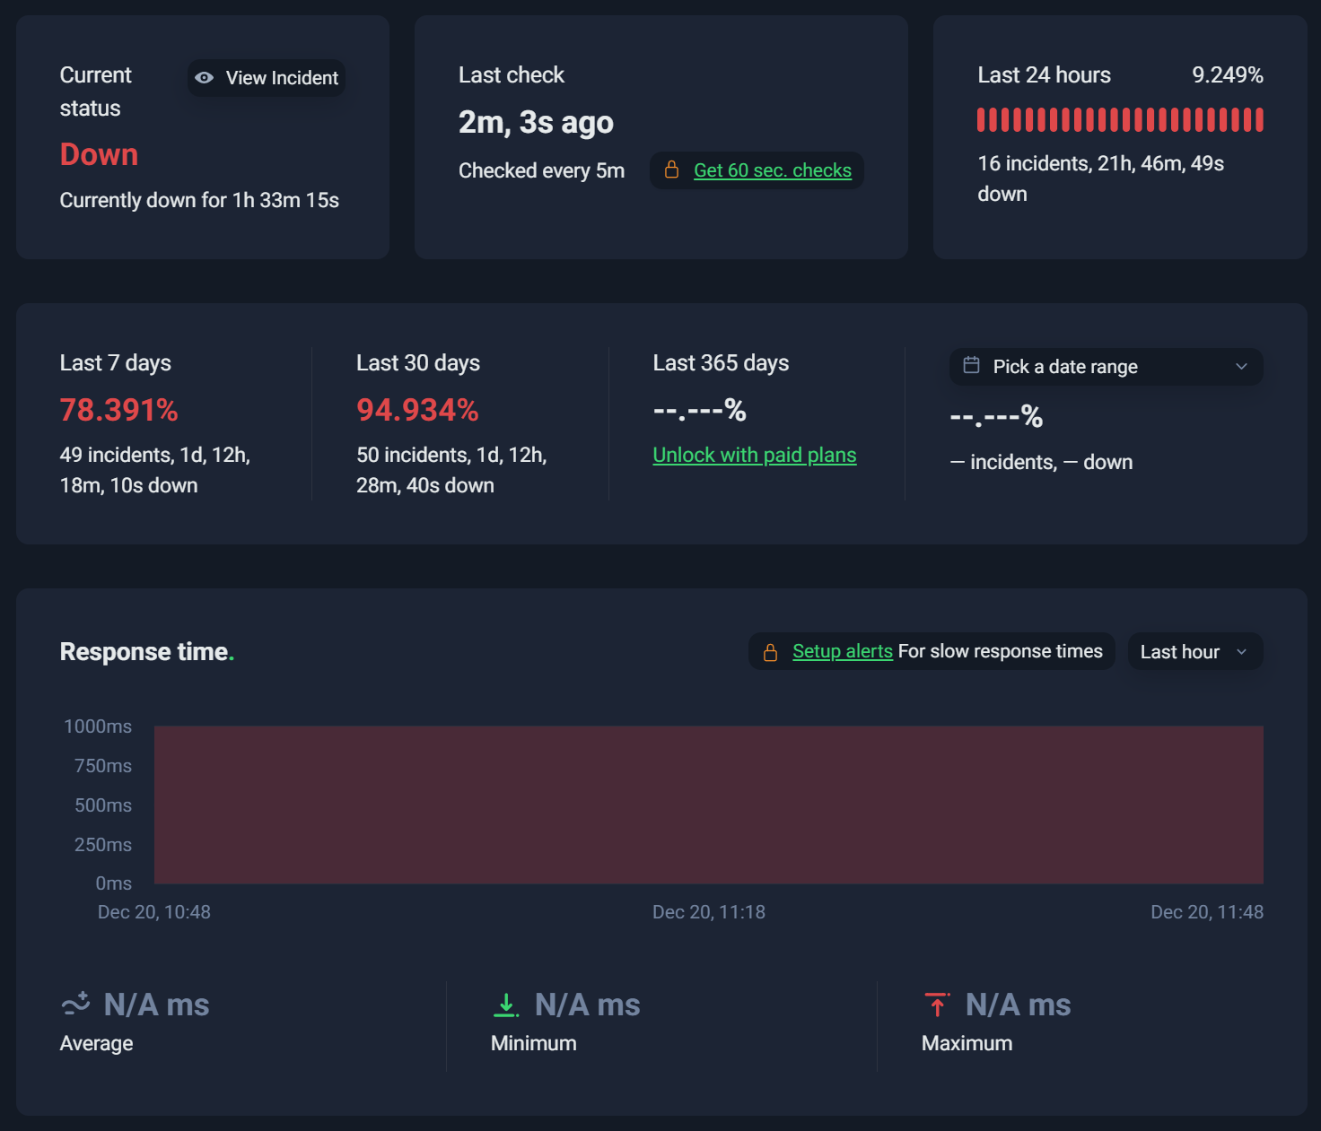The height and width of the screenshot is (1131, 1321).
Task: Open the Last hour time range dropdown
Action: (1195, 652)
